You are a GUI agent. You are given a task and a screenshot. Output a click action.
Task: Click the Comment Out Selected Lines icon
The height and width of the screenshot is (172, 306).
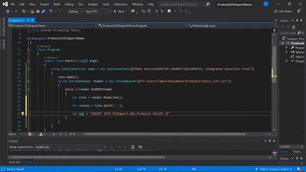[x=156, y=11]
